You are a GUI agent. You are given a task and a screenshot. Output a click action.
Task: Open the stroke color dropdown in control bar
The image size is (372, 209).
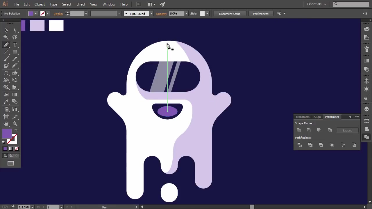[x=48, y=14]
